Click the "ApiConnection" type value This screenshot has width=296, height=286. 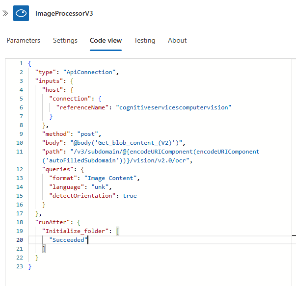pos(89,72)
